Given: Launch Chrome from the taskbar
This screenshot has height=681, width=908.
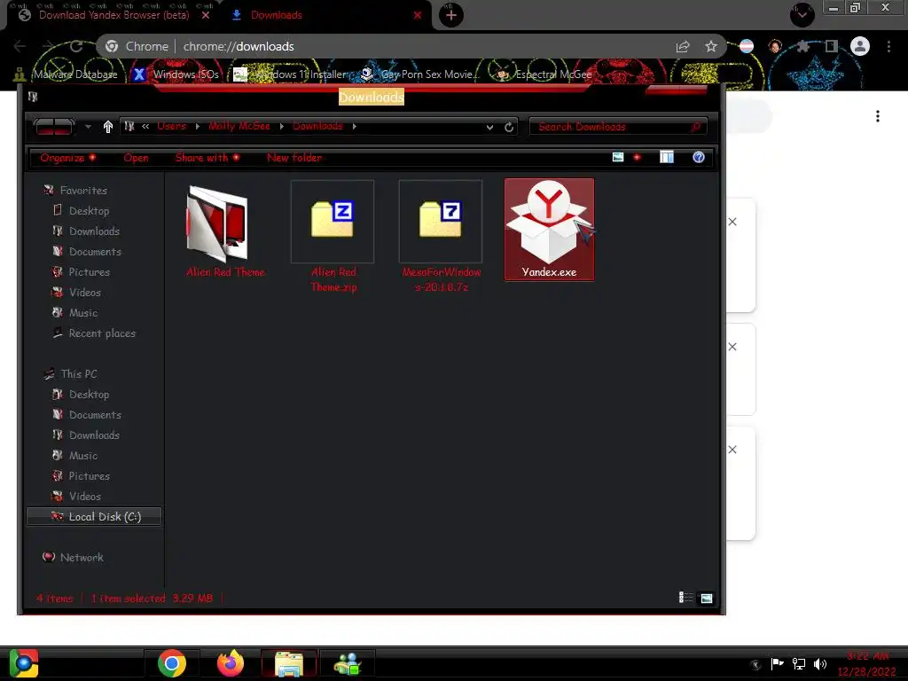Looking at the screenshot, I should pyautogui.click(x=171, y=663).
